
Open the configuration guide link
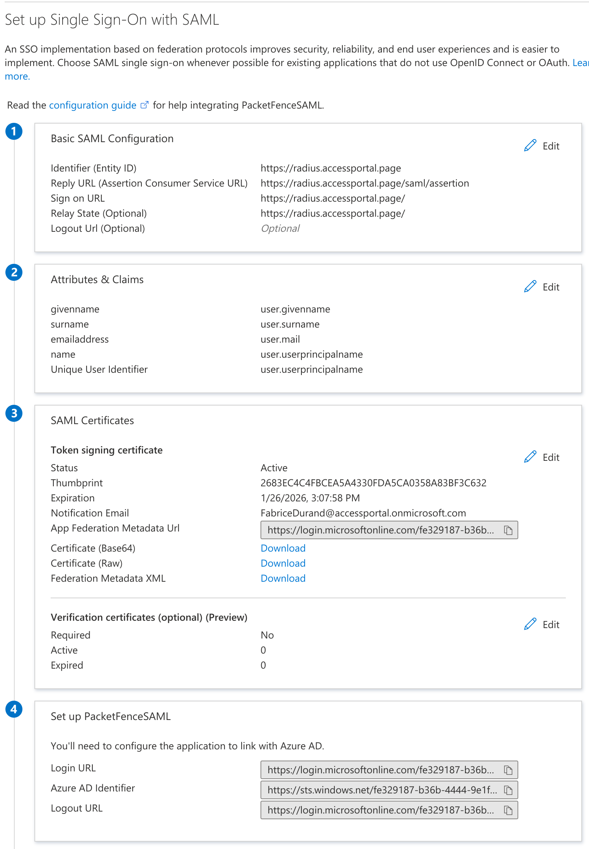pyautogui.click(x=93, y=105)
